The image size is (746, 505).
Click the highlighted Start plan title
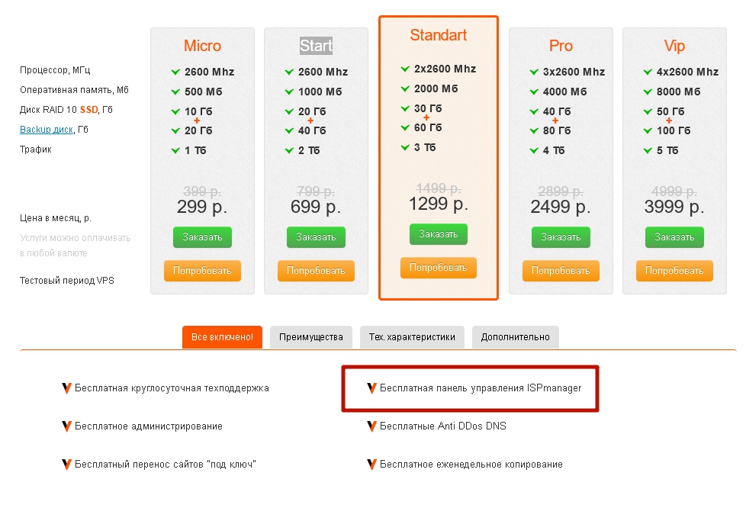coord(316,46)
